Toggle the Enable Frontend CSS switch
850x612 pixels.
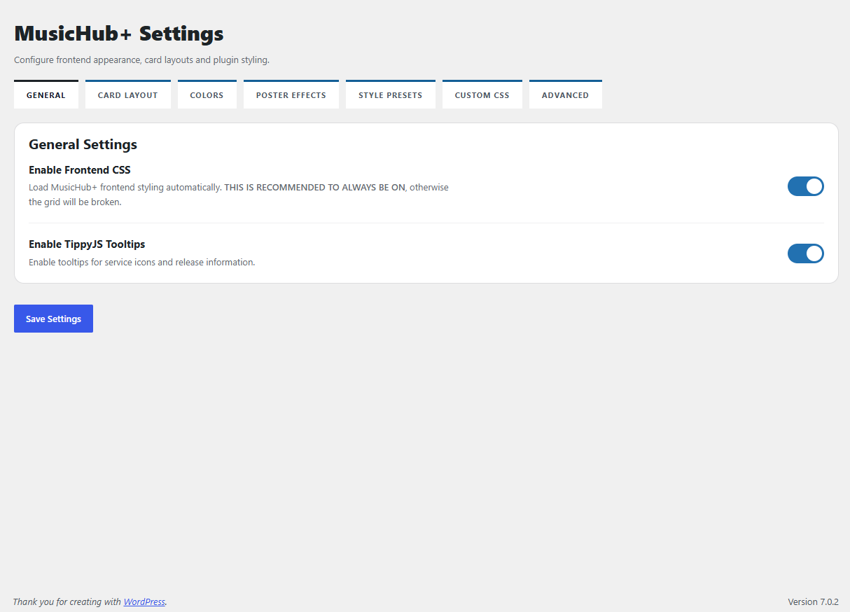coord(806,186)
